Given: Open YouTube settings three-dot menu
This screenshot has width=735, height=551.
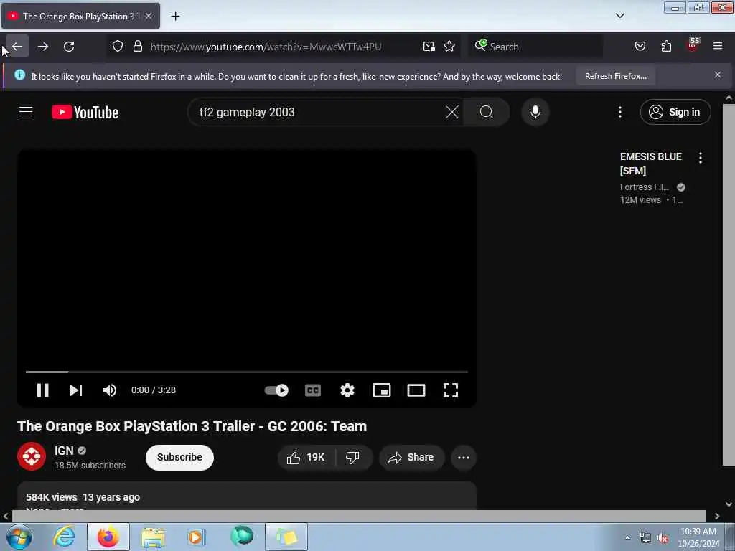Looking at the screenshot, I should (x=619, y=112).
